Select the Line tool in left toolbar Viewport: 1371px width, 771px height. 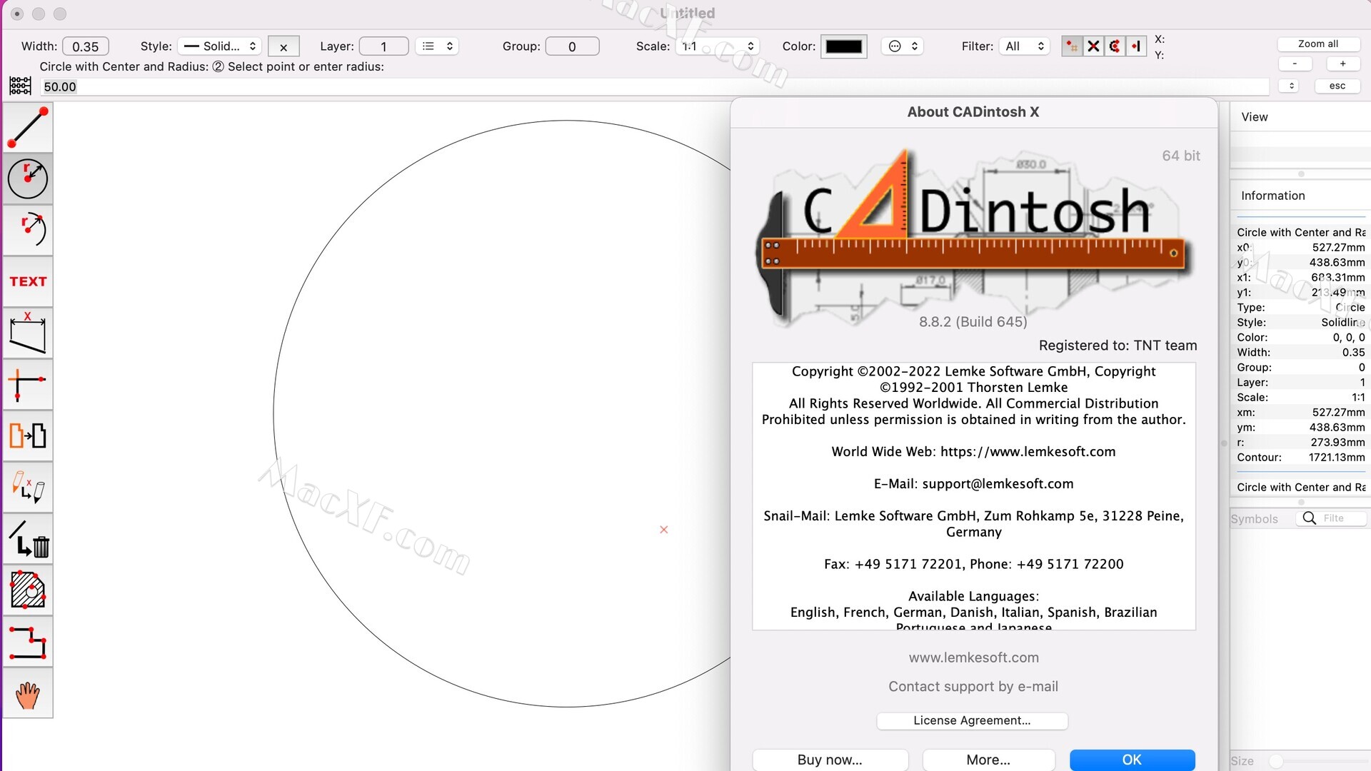coord(28,127)
